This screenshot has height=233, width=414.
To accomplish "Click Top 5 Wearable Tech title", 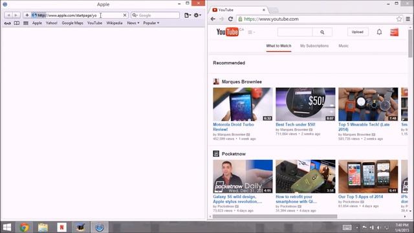I will click(364, 127).
